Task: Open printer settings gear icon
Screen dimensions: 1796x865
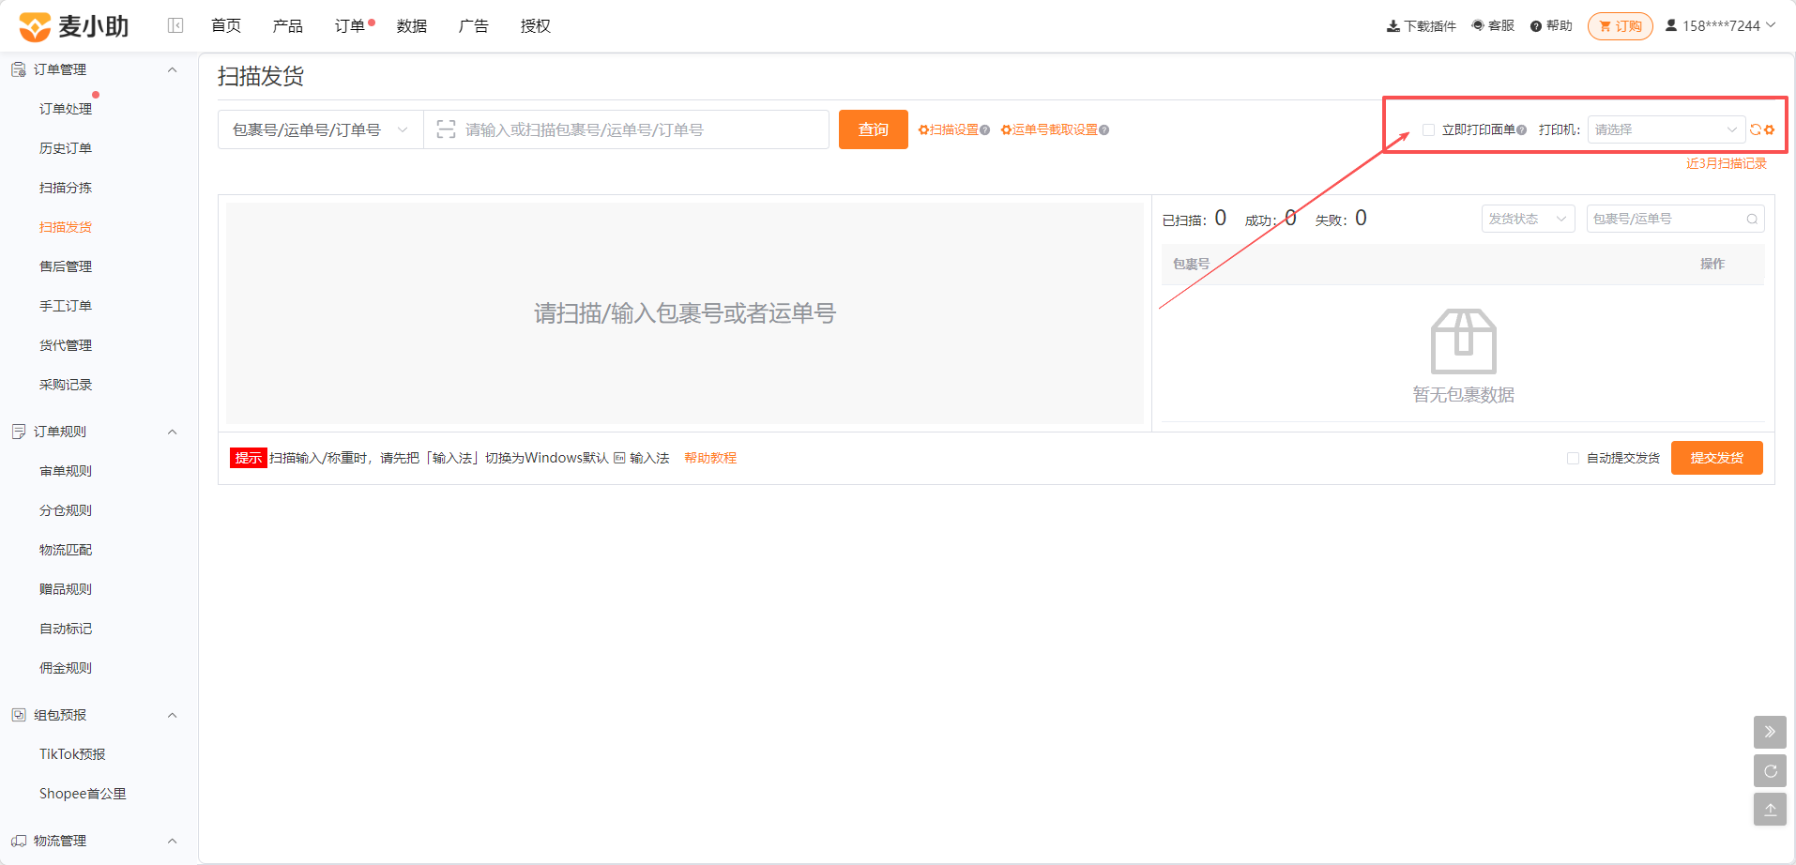Action: pos(1769,129)
